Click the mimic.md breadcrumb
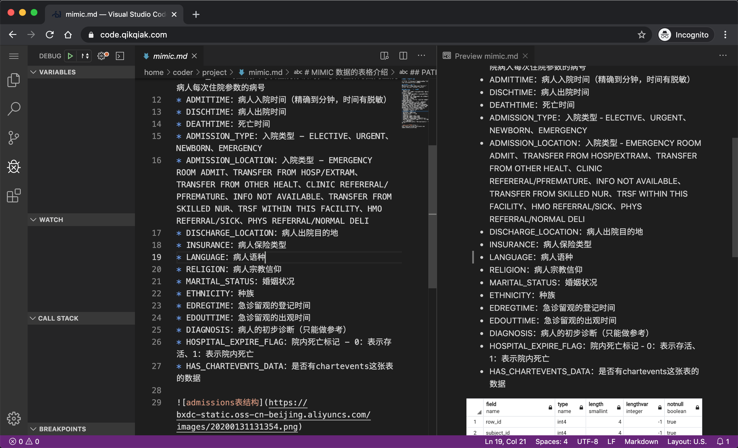 (x=260, y=72)
